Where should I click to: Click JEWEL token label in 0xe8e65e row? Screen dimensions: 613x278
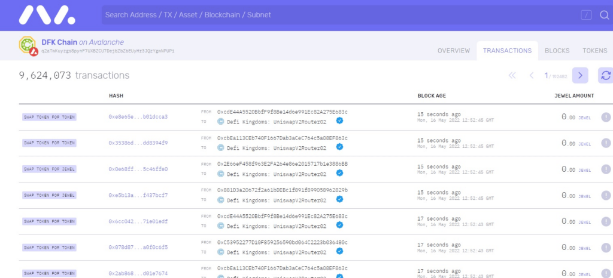click(585, 118)
